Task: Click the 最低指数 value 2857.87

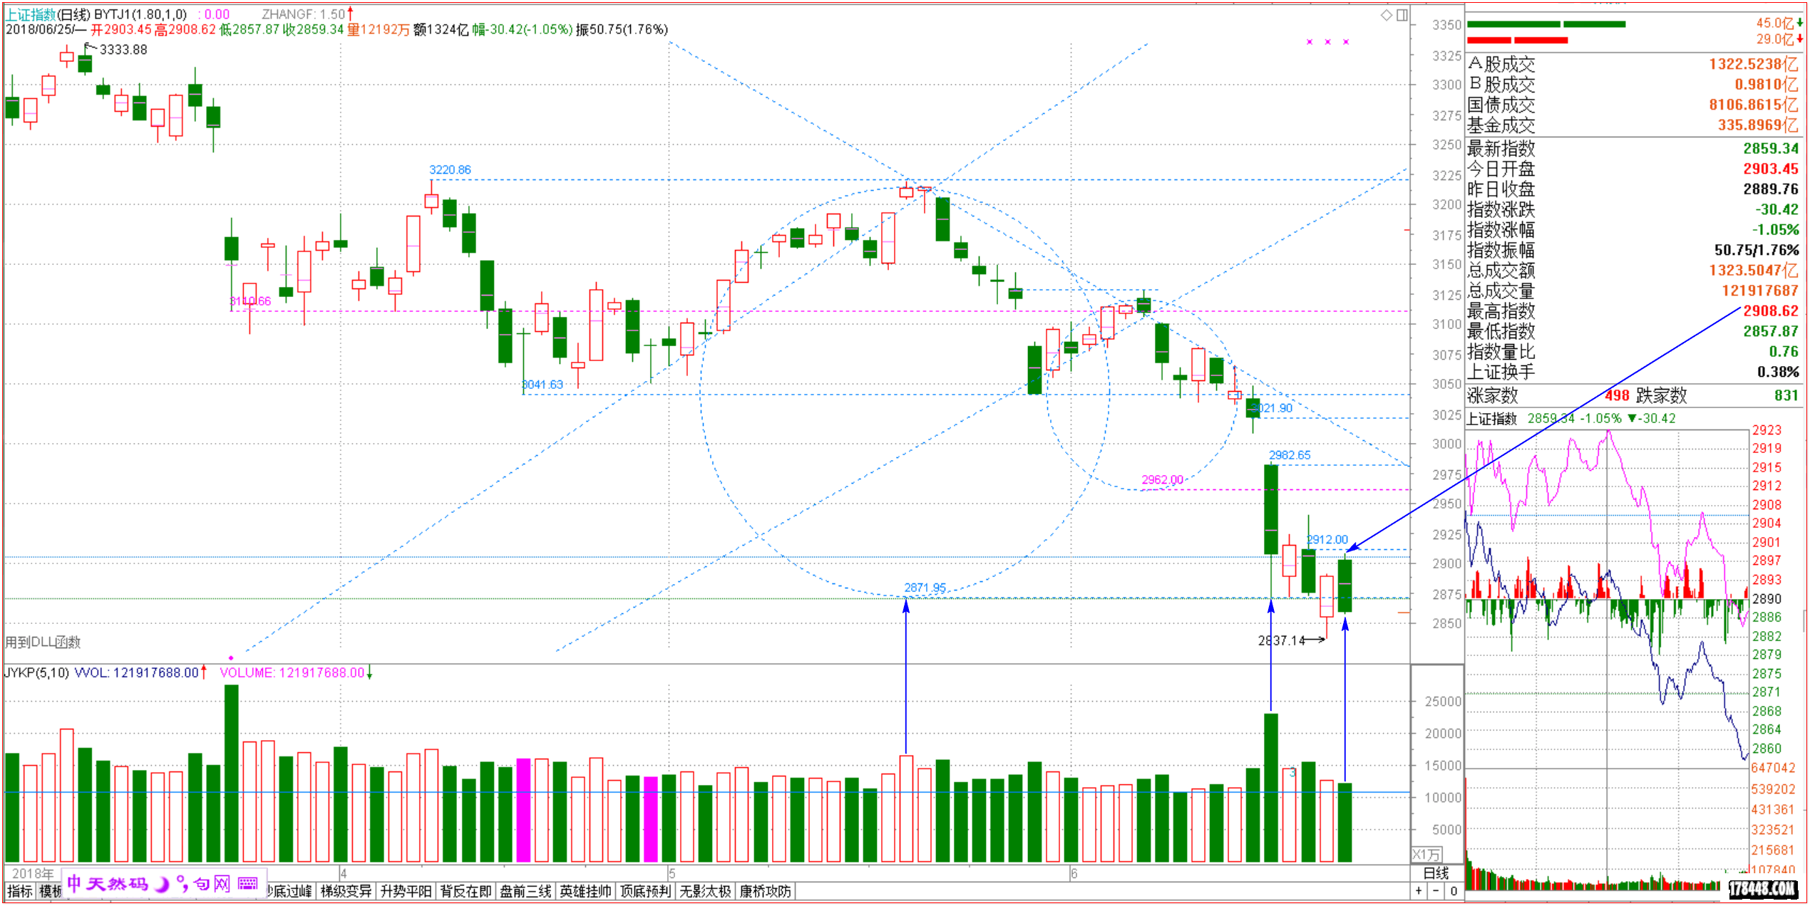Action: click(x=1771, y=331)
